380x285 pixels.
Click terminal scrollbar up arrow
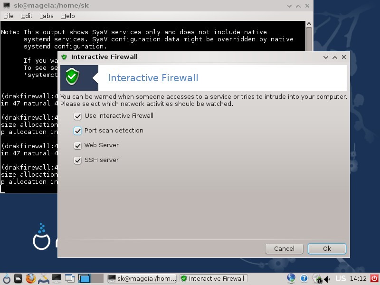(309, 23)
